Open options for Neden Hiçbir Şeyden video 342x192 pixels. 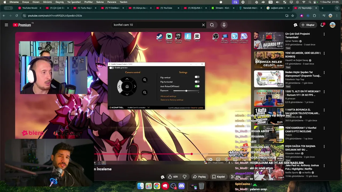(324, 73)
